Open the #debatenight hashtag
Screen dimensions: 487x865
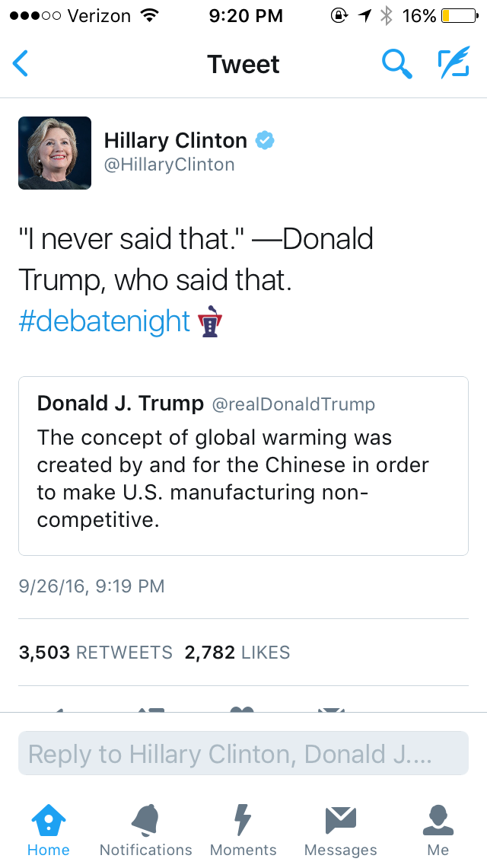coord(103,321)
